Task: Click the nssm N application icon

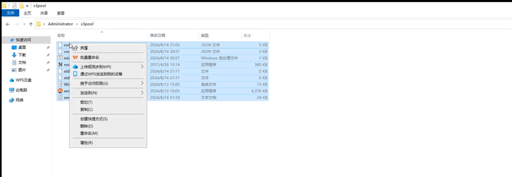Action: pos(60,64)
